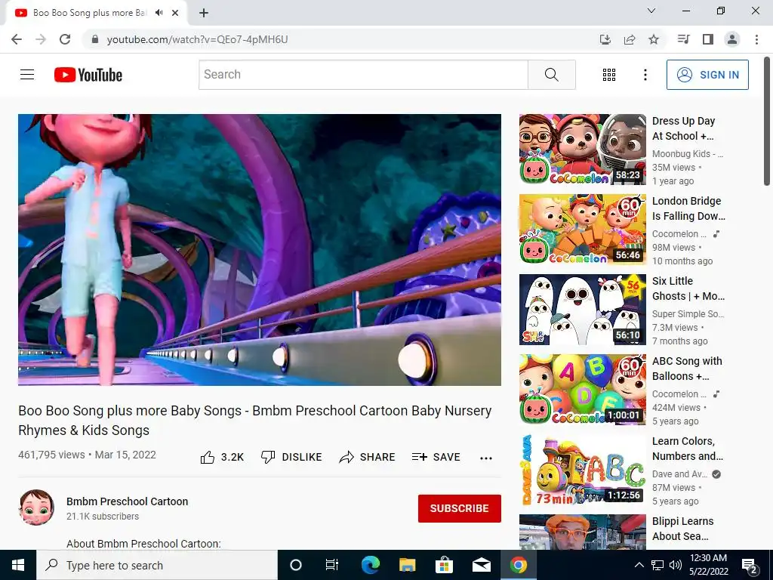Open File Explorer from taskbar
The height and width of the screenshot is (580, 773).
407,565
